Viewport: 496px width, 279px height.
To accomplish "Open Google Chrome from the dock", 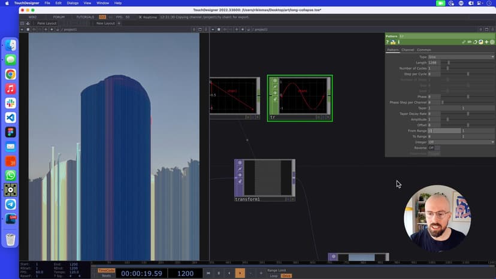I will coord(10,75).
